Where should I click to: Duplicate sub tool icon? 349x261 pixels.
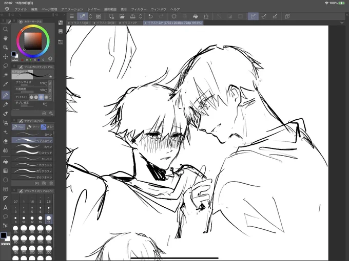coord(44,183)
